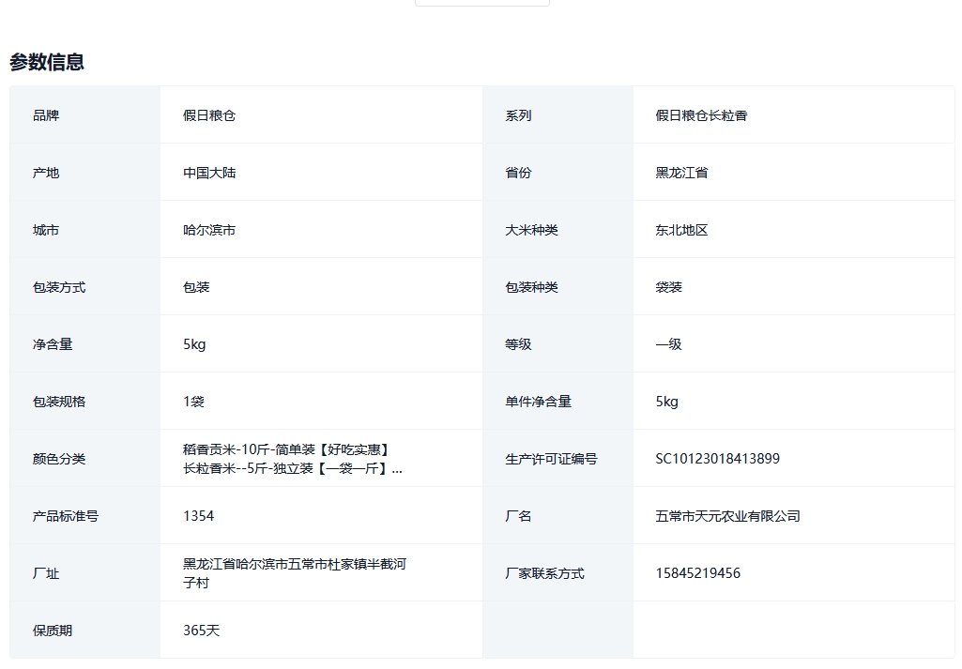
Task: Select series value 假日粮仓长粒香
Action: tap(701, 115)
